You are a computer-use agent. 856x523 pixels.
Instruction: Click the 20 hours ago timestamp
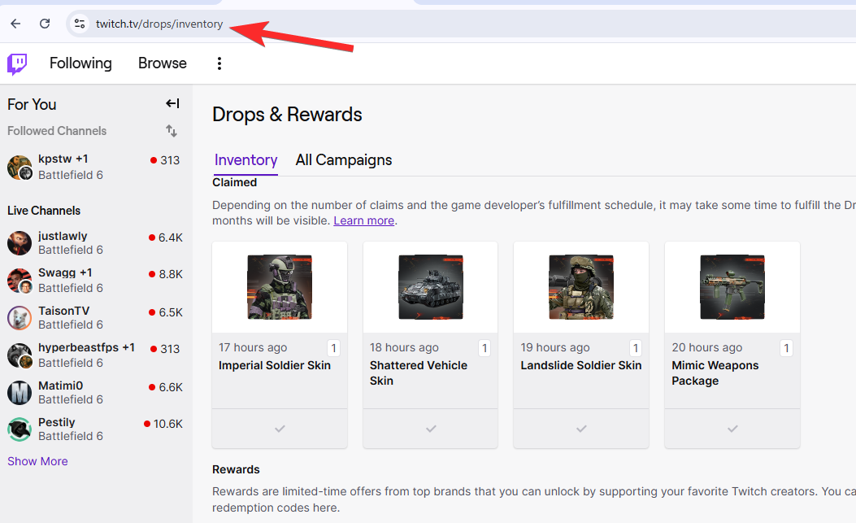click(x=707, y=347)
